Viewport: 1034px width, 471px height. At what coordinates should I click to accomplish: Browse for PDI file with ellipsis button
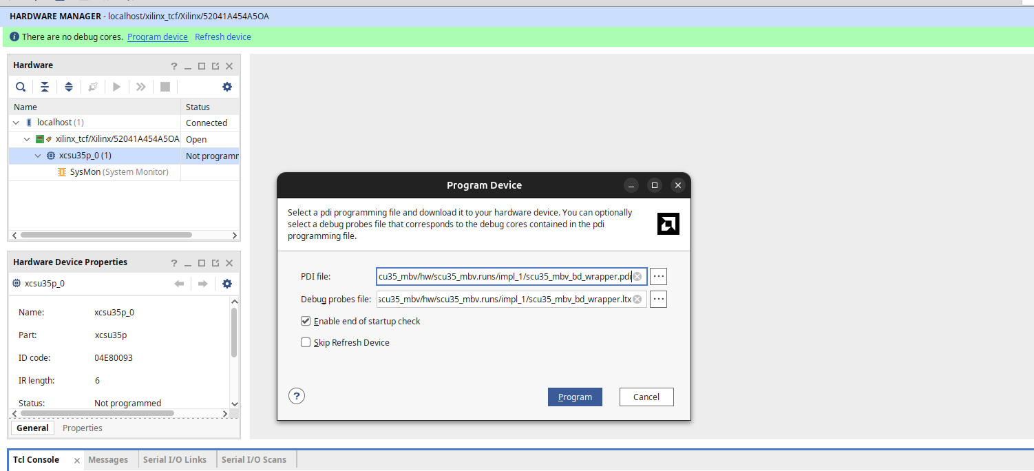click(658, 277)
